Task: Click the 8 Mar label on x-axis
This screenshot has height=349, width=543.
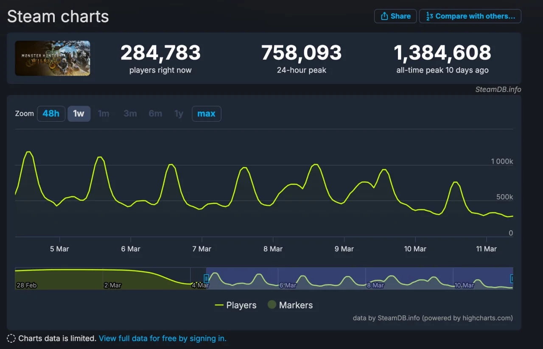Action: point(273,249)
